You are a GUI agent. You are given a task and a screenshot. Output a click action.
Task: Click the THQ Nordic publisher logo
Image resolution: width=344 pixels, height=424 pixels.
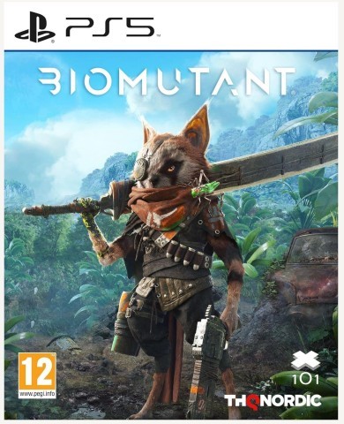273,401
